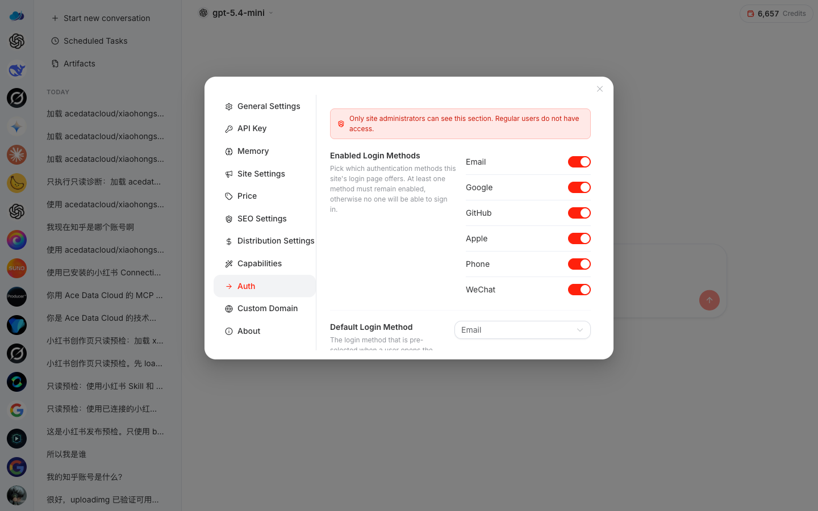This screenshot has width=818, height=511.
Task: Click the 6,657 Credits button
Action: point(777,14)
